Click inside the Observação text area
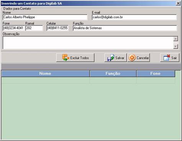 [88, 43]
